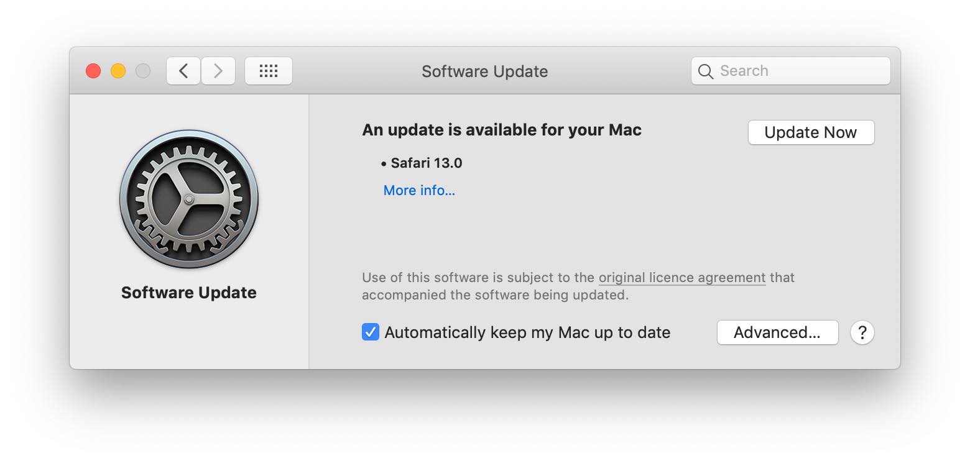
Task: Click the magnifying glass search icon
Action: [706, 71]
